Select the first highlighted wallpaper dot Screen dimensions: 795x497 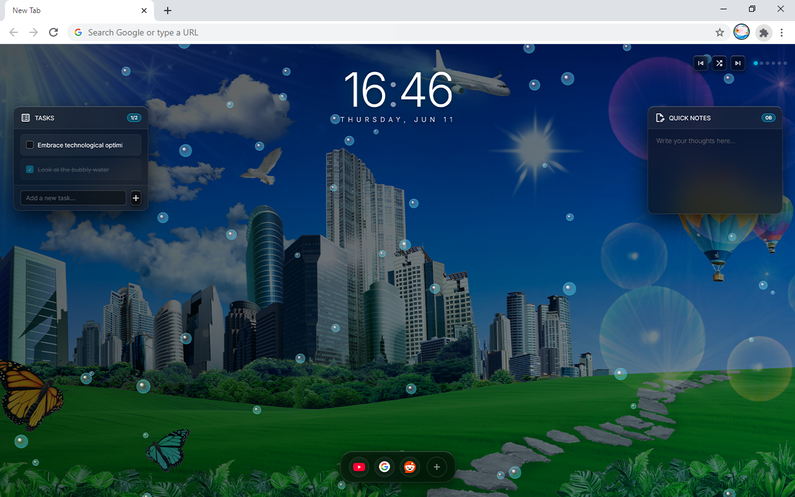click(756, 63)
